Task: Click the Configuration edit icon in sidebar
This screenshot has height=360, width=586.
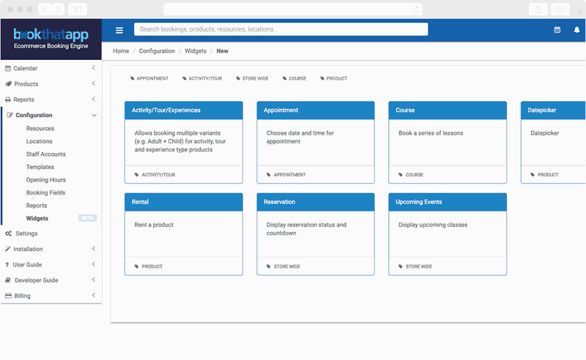Action: point(10,115)
